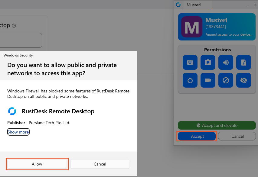Click Accept and elevate button
The image size is (258, 177).
pyautogui.click(x=217, y=125)
